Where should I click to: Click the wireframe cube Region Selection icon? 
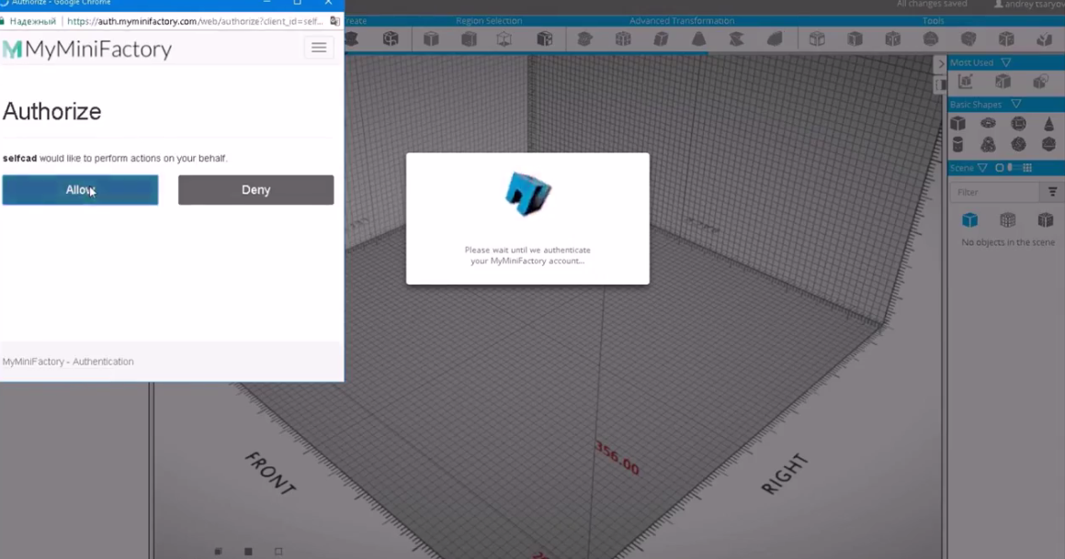pyautogui.click(x=504, y=39)
